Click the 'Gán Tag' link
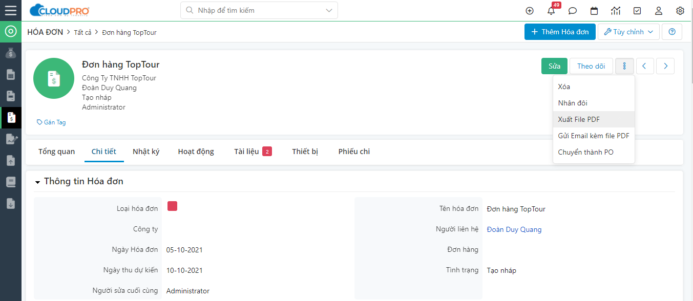This screenshot has width=693, height=301. 51,122
